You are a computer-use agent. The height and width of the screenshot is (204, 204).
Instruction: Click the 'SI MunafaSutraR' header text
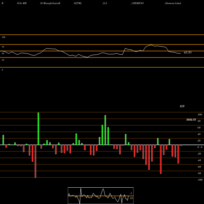[x=50, y=3]
